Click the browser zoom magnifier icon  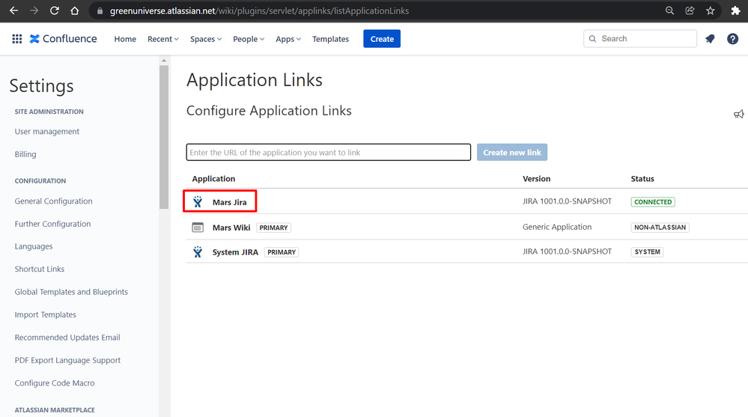click(x=670, y=10)
